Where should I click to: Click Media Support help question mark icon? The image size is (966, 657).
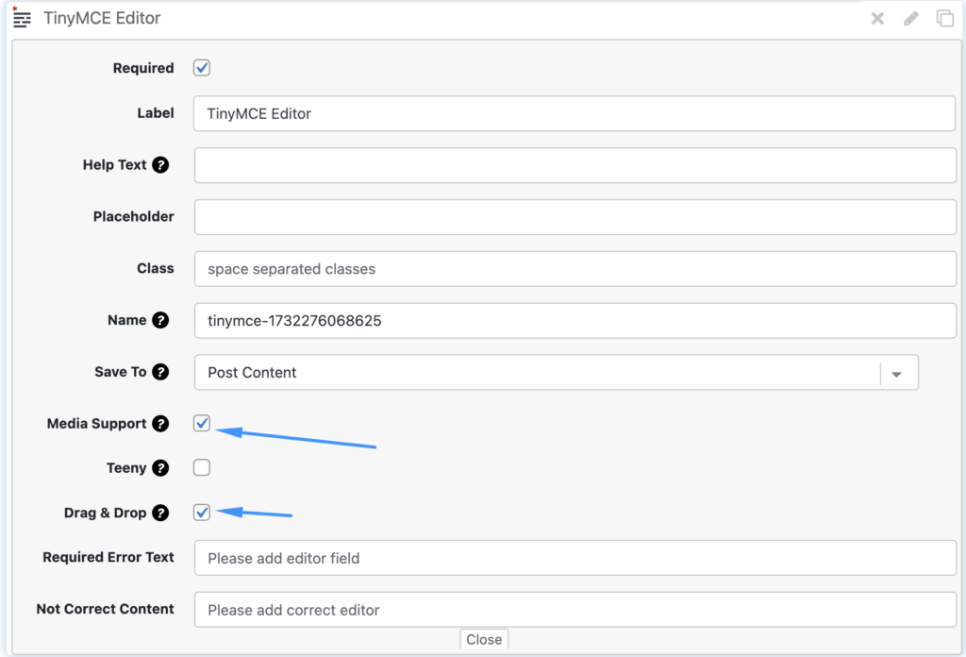tap(160, 424)
